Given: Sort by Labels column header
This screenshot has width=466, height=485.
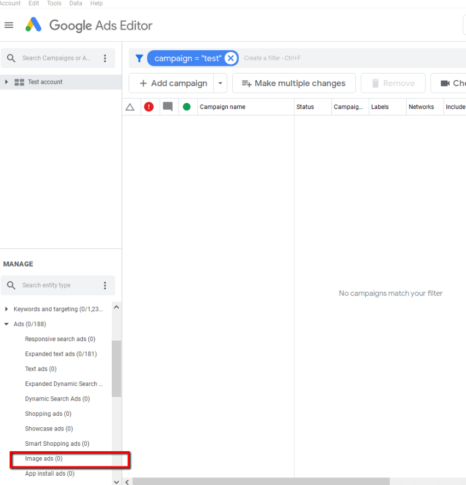Looking at the screenshot, I should click(388, 107).
